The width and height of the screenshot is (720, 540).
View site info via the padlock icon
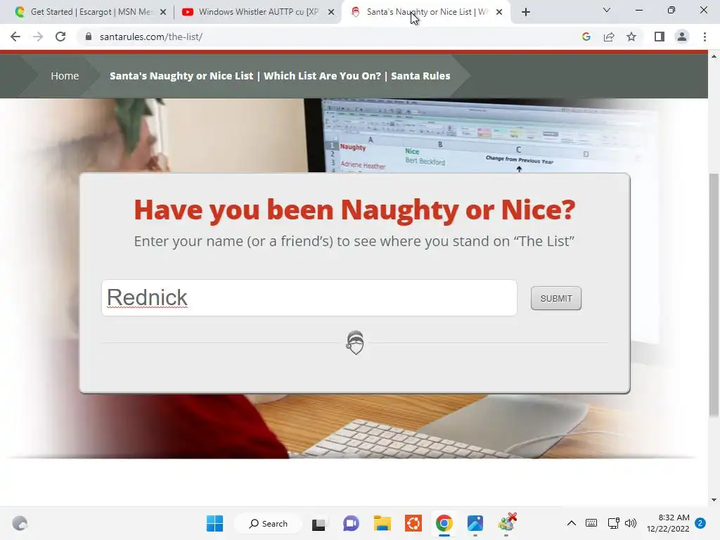89,37
